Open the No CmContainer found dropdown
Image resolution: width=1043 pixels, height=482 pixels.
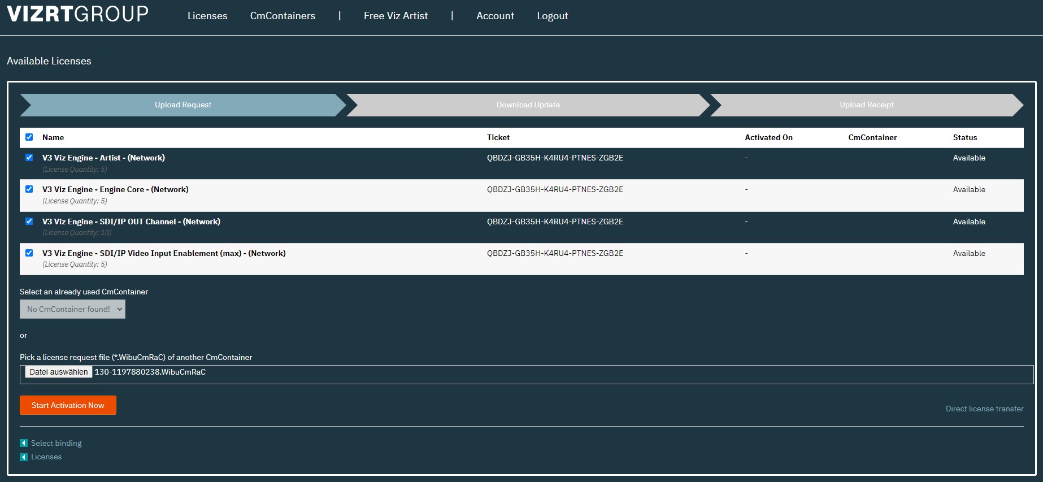72,309
